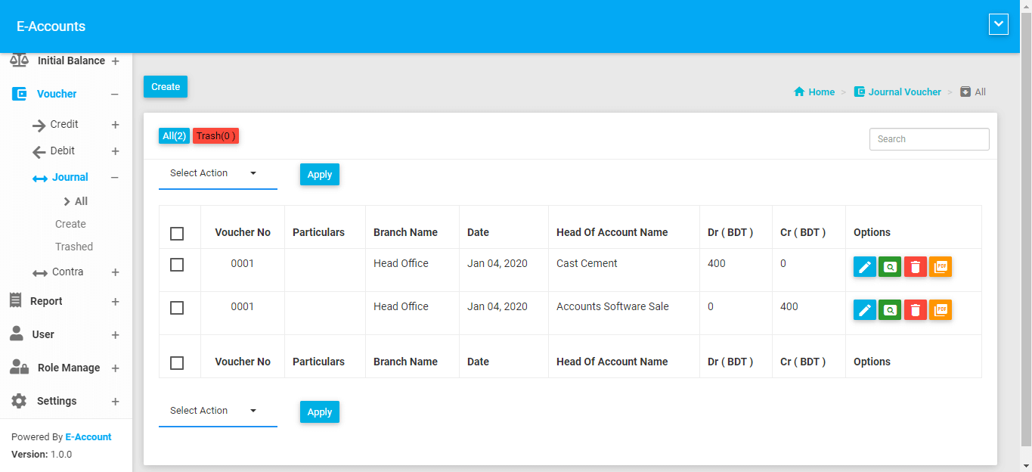
Task: Click the Search input field
Action: 929,139
